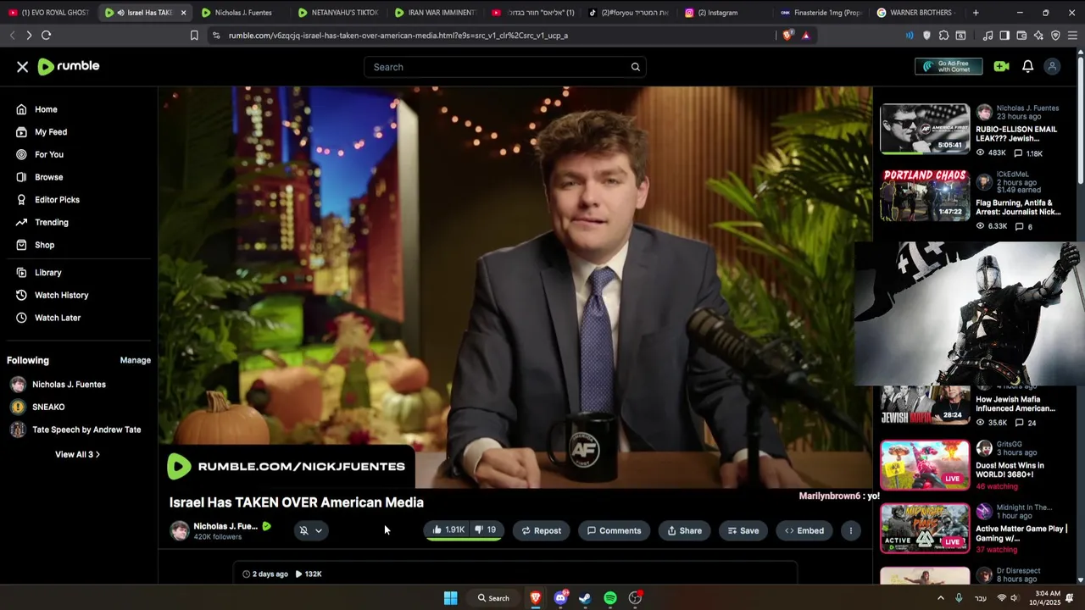
Task: Switch to NETANYAHU'S TIKTOK tab
Action: point(337,13)
